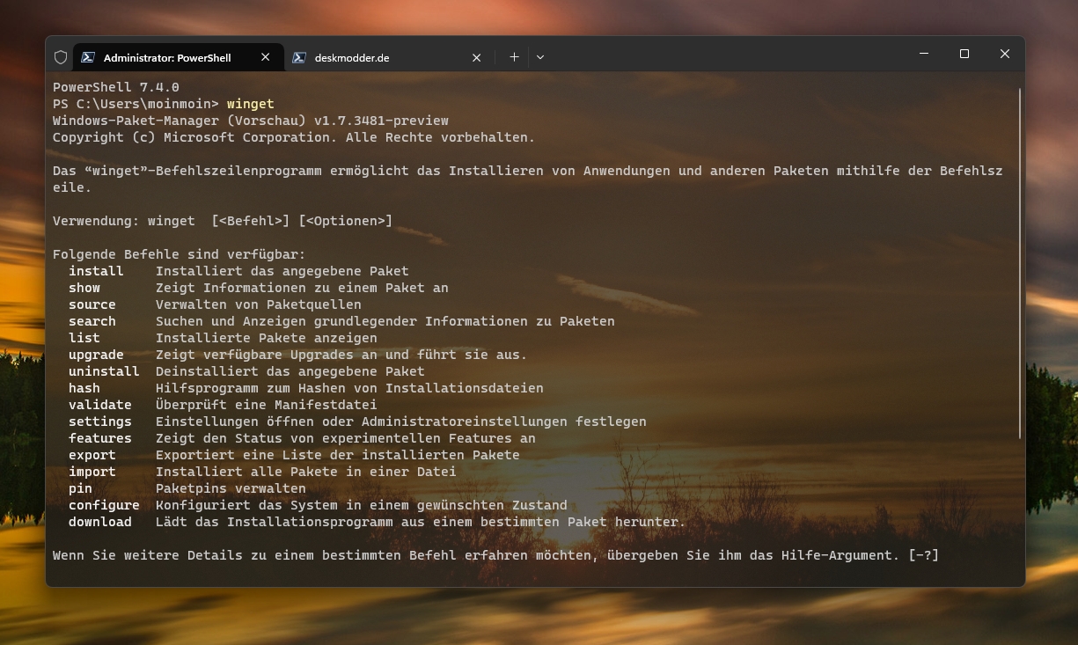Image resolution: width=1078 pixels, height=645 pixels.
Task: Click the prompt 'PS C:\Users\moinmoin>'
Action: (136, 104)
